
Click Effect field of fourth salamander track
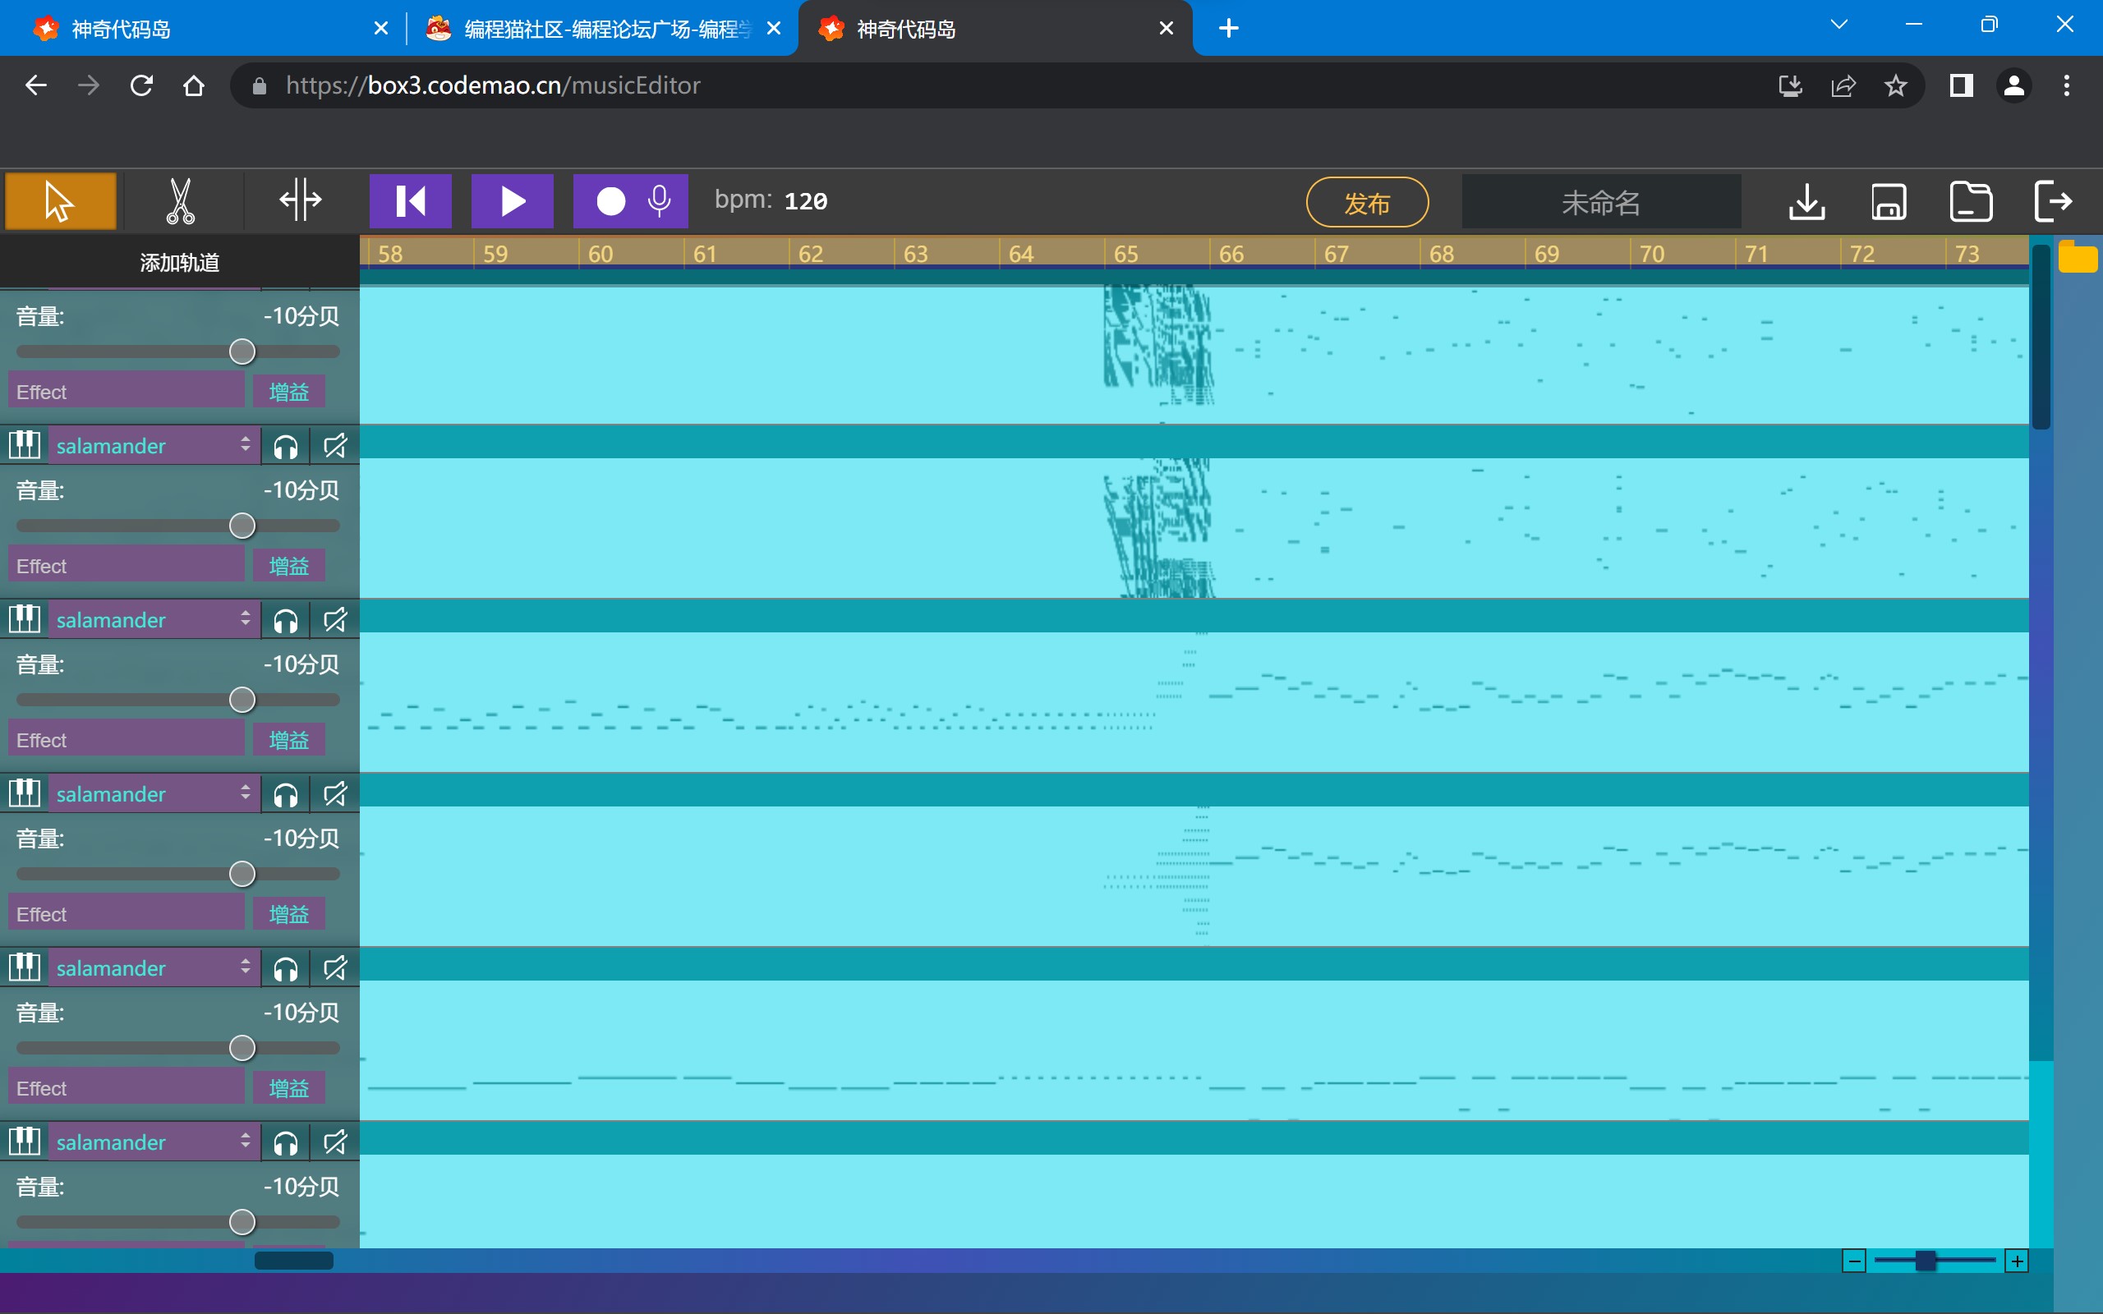pyautogui.click(x=126, y=1087)
